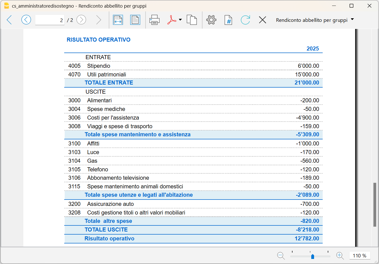This screenshot has width=379, height=264.
Task: Jump to last page arrow
Action: (98, 20)
